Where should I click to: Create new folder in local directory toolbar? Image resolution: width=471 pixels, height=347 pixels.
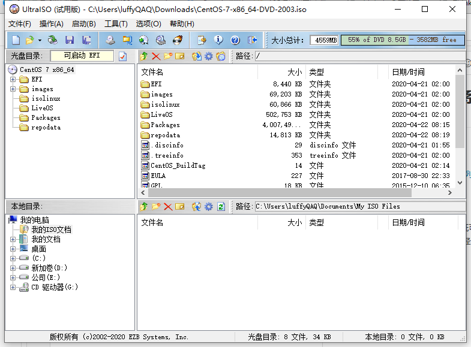point(156,207)
